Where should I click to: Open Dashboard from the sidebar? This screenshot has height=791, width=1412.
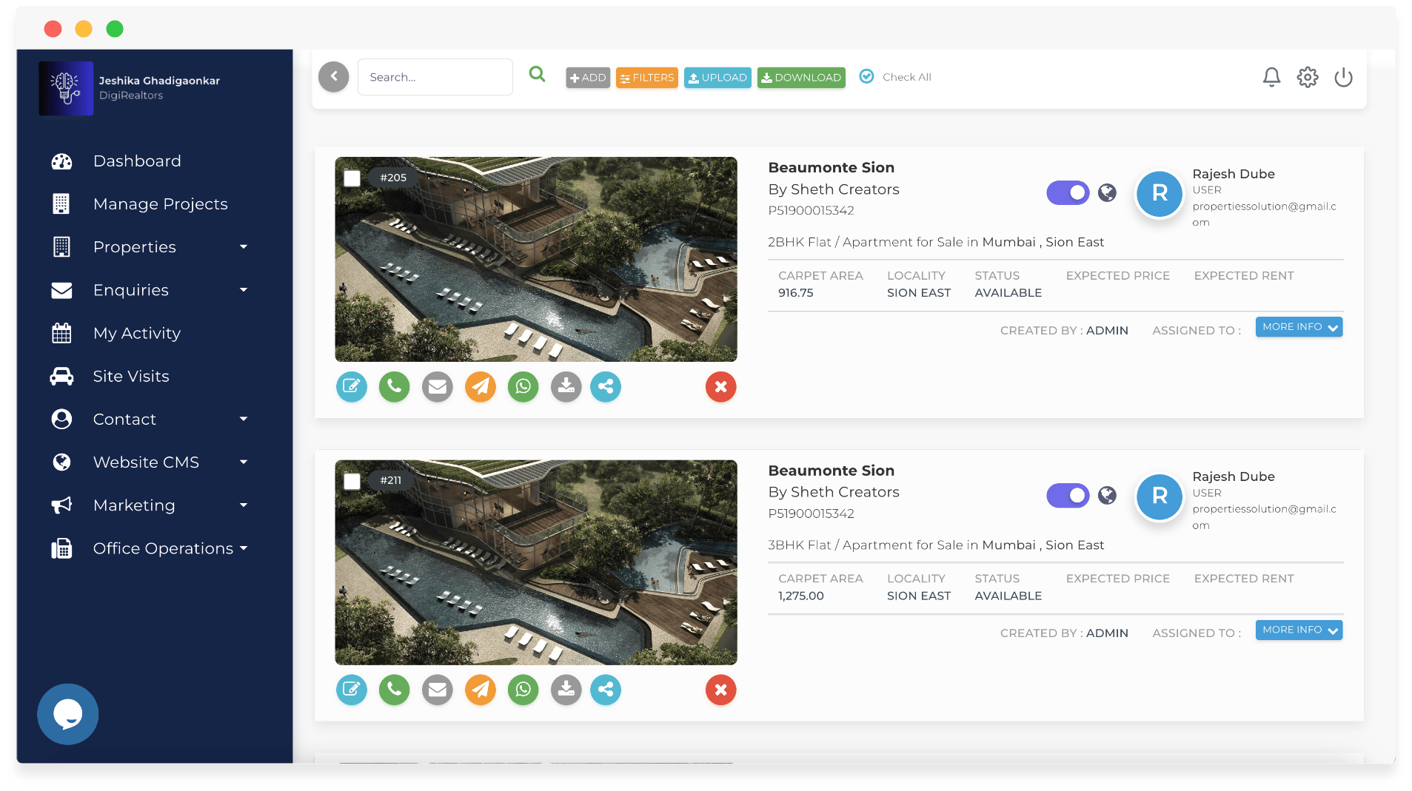tap(137, 161)
